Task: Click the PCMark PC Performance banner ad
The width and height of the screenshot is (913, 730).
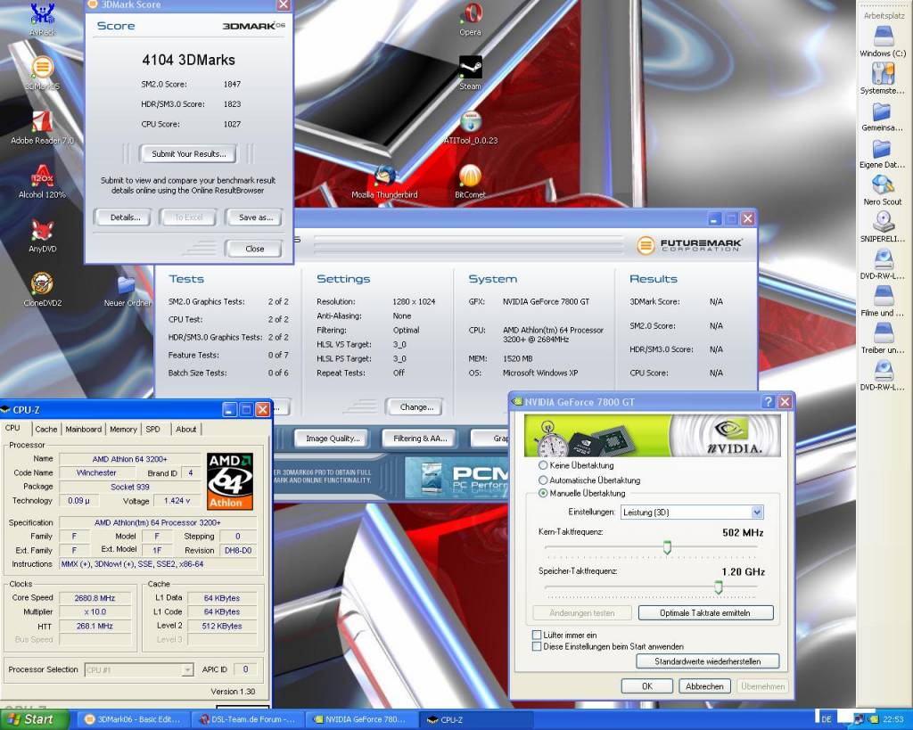Action: 456,478
